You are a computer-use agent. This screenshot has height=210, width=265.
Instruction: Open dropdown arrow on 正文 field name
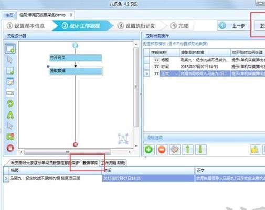click(x=176, y=73)
